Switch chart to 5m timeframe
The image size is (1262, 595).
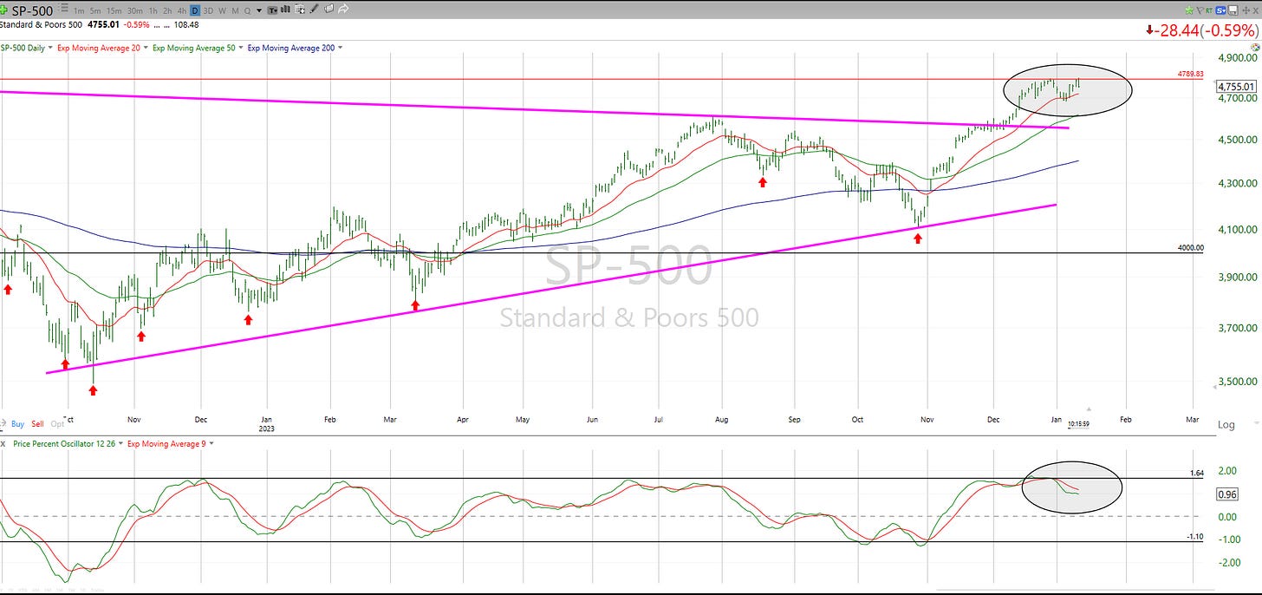pyautogui.click(x=95, y=10)
